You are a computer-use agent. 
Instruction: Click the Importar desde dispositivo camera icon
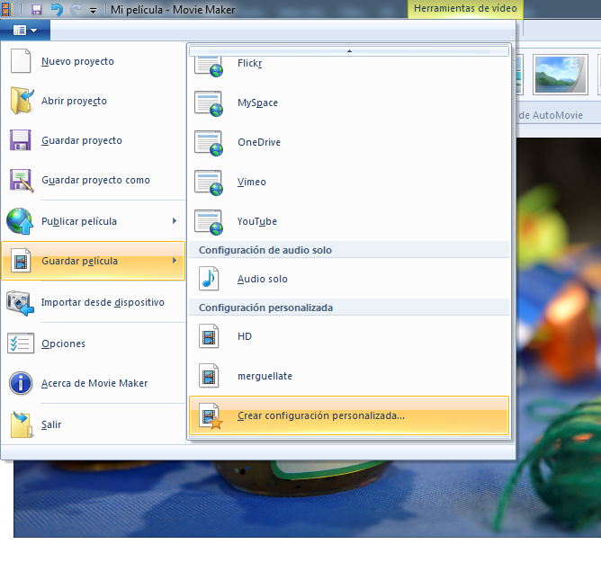tap(21, 302)
